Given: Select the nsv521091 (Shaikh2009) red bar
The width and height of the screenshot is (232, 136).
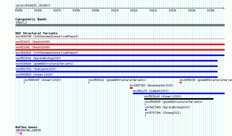Looking at the screenshot, I should (x=120, y=50).
